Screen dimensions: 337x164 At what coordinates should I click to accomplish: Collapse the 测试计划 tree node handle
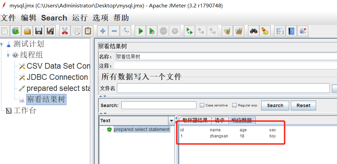coord(2,44)
